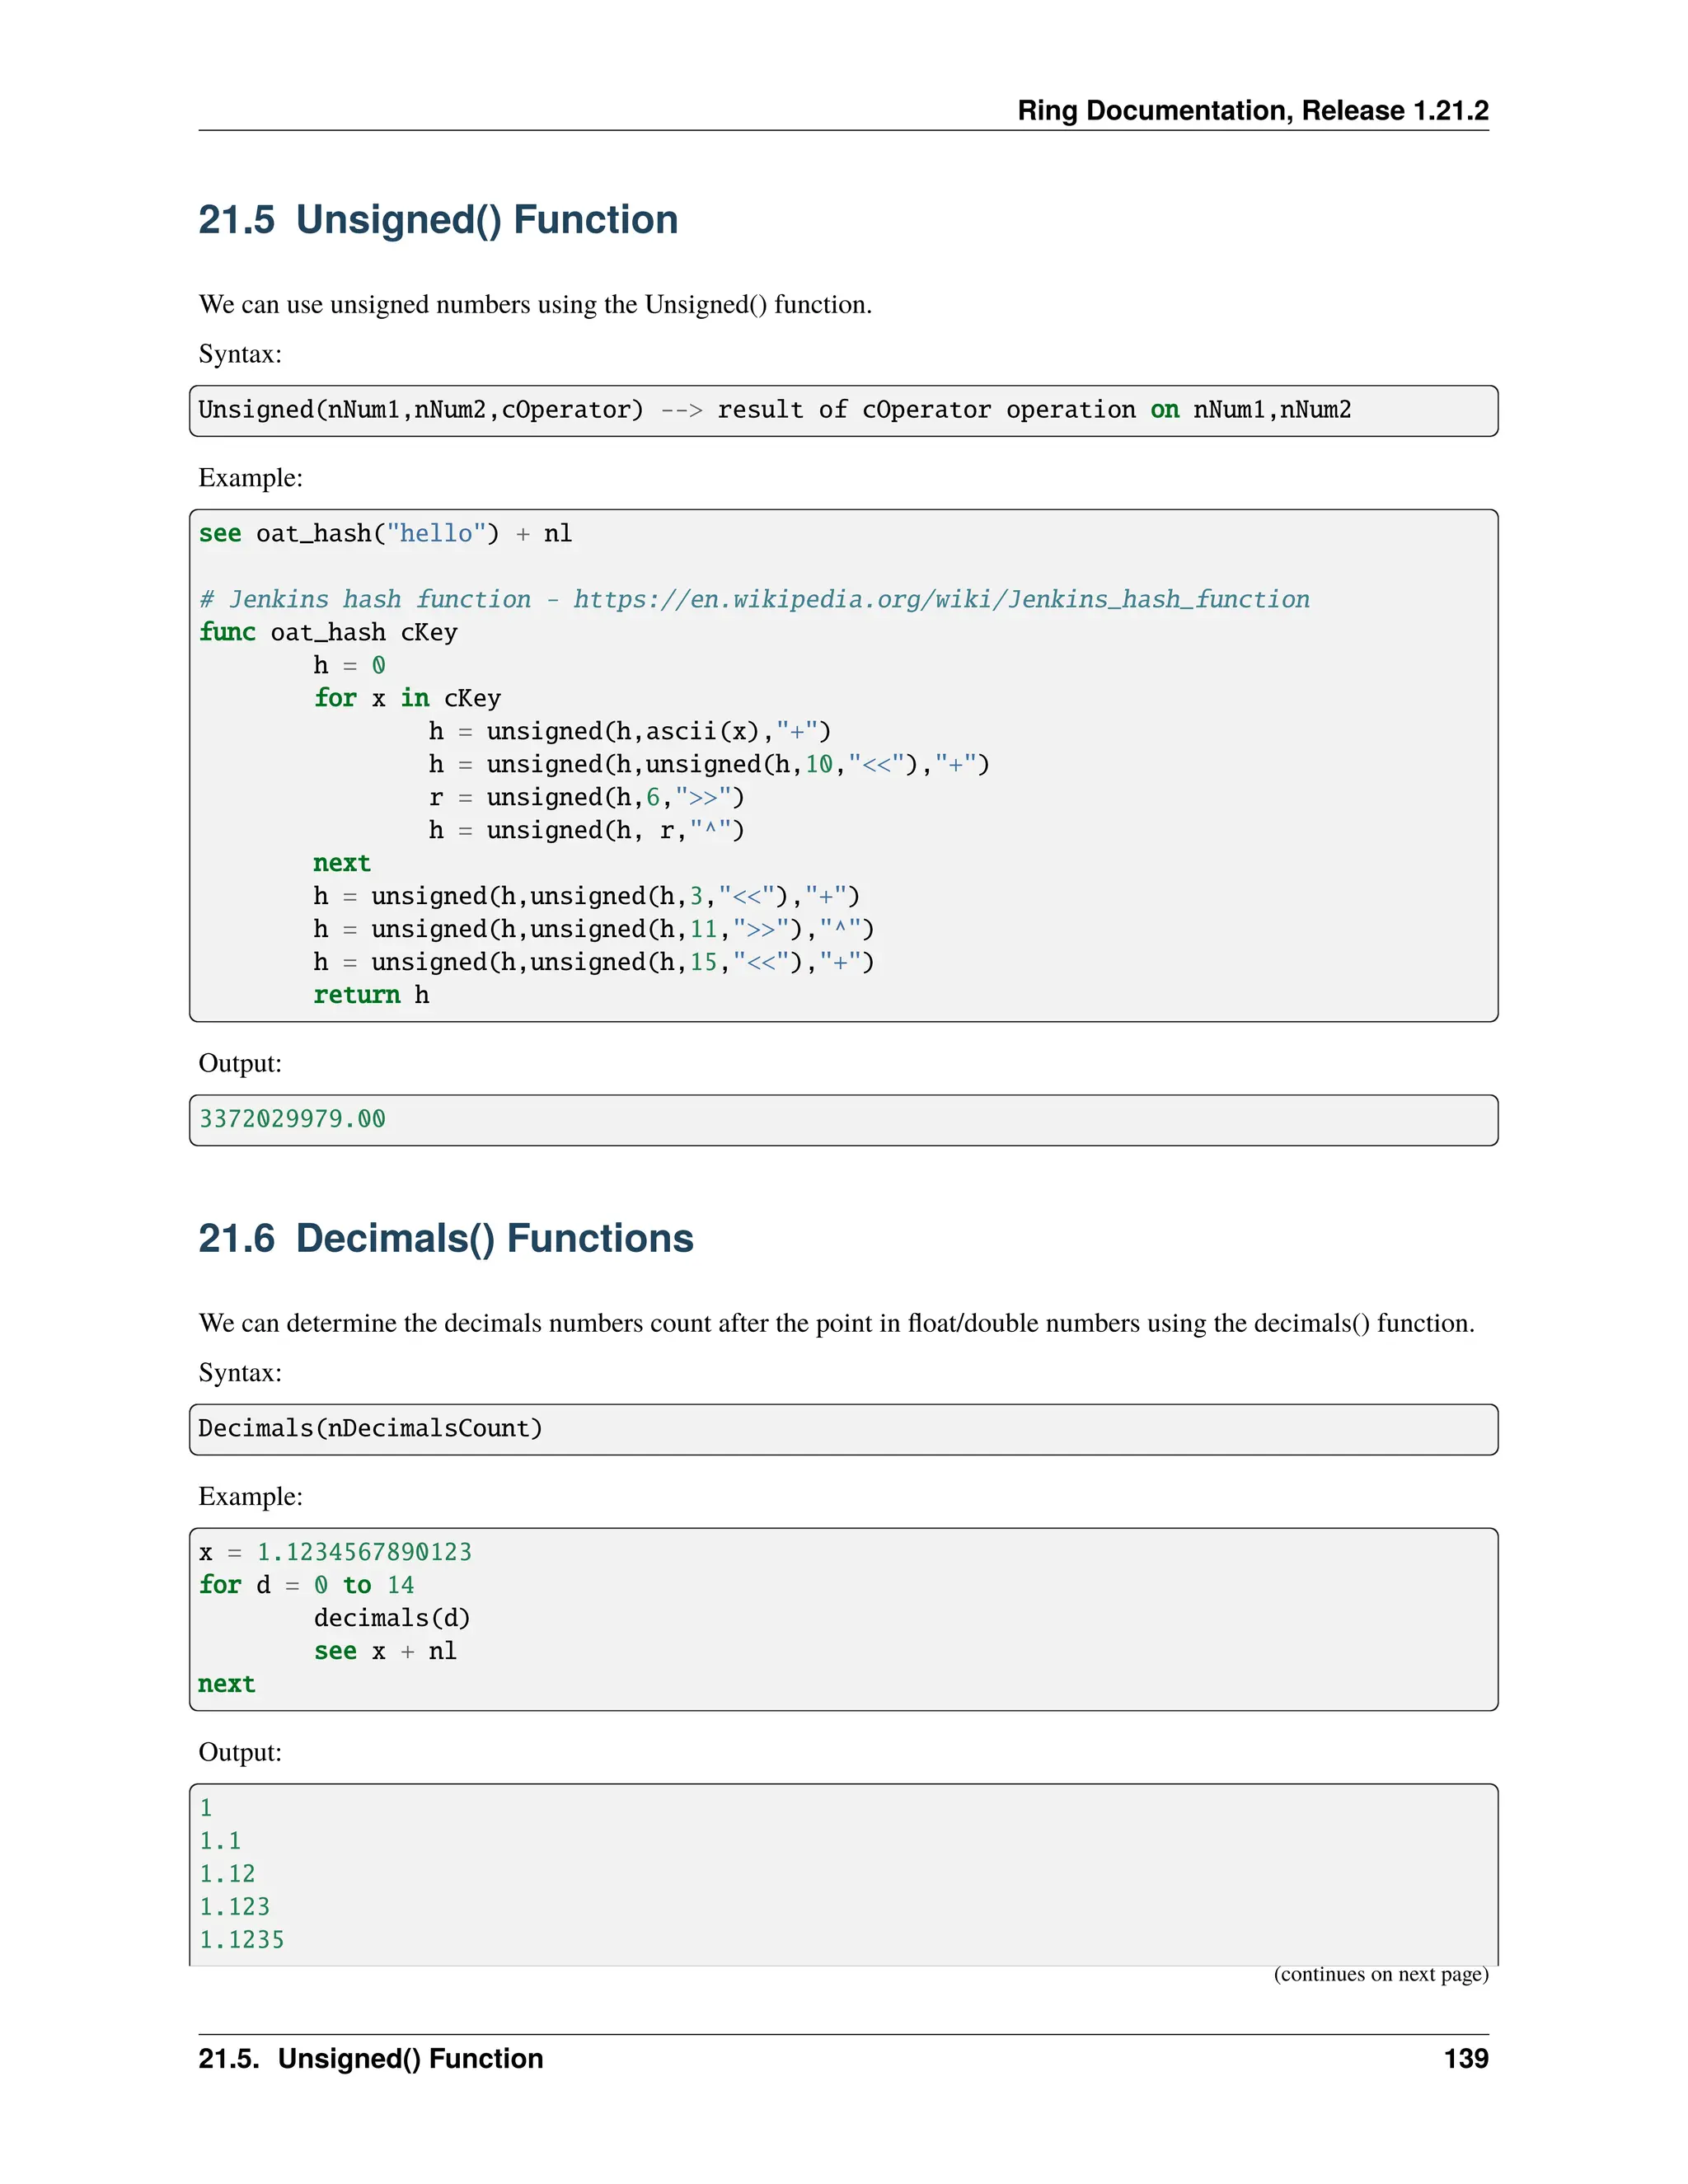The width and height of the screenshot is (1688, 2184).
Task: Click the '(continues on next page)' note
Action: click(x=1380, y=1974)
